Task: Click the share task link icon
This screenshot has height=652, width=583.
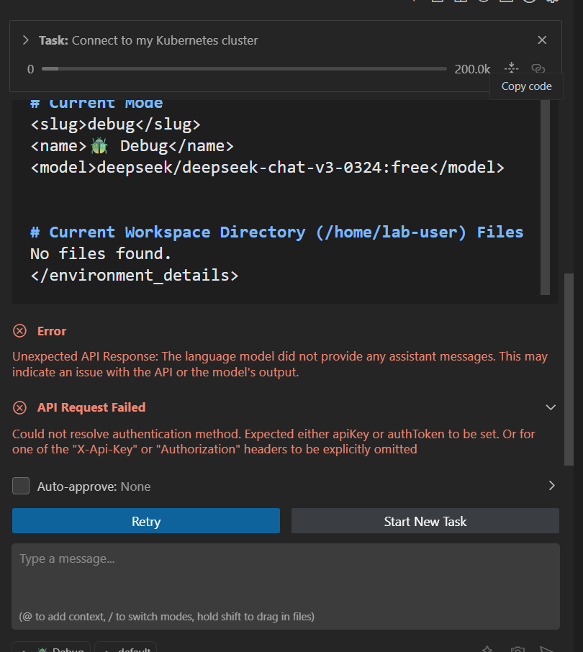Action: click(538, 68)
